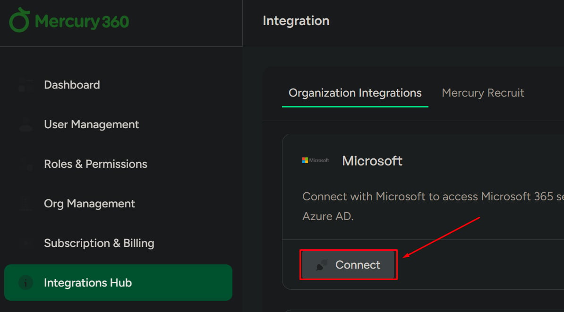Click the Microsoft description ending 'Azure AD.'
Screen dimensions: 564x312
433,206
